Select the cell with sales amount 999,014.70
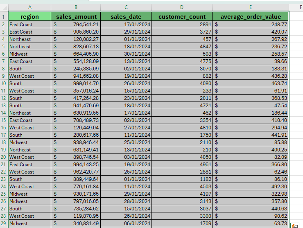 (75, 84)
